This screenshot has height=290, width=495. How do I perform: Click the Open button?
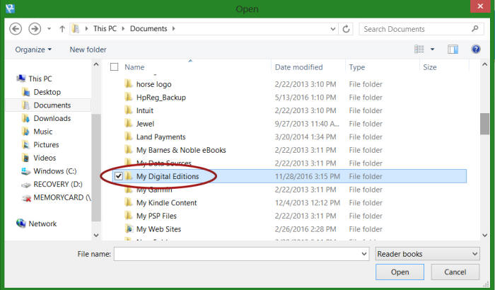(x=400, y=272)
